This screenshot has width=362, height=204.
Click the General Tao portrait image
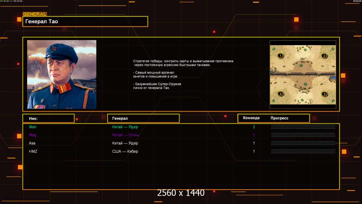(62, 74)
